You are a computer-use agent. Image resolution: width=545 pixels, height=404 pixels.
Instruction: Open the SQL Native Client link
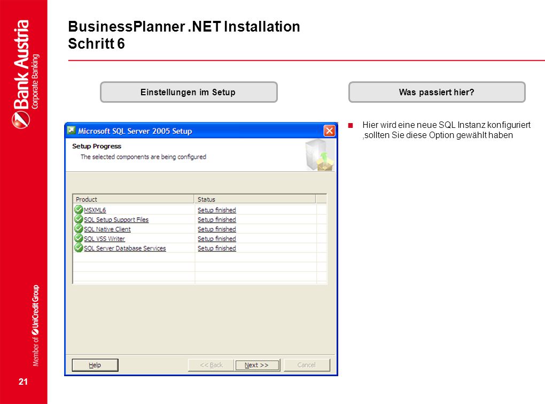tap(107, 230)
